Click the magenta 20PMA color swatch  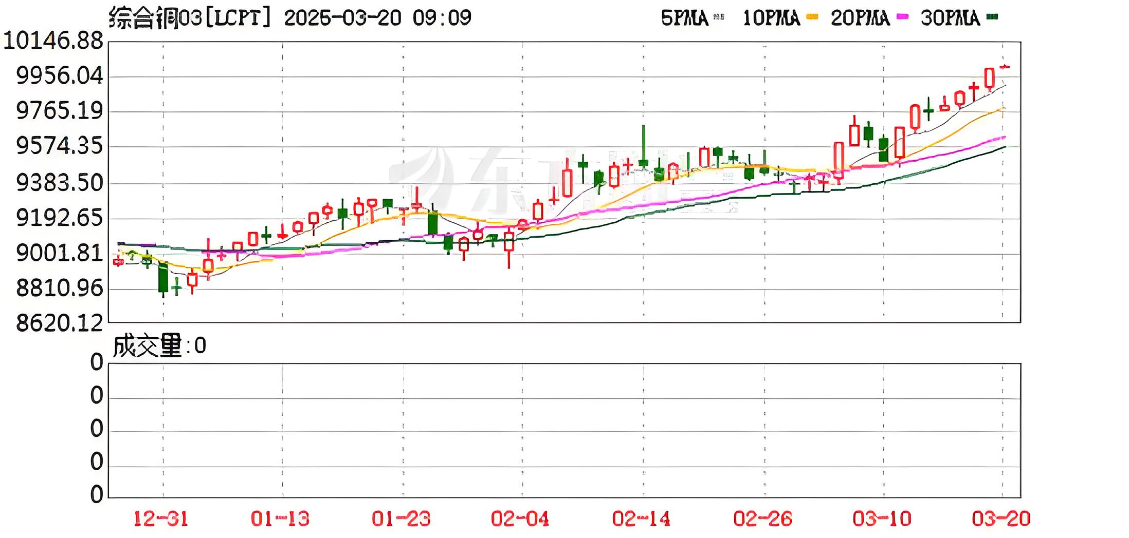point(902,17)
